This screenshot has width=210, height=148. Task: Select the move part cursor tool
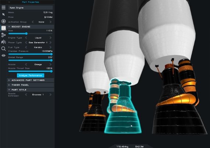(3, 14)
